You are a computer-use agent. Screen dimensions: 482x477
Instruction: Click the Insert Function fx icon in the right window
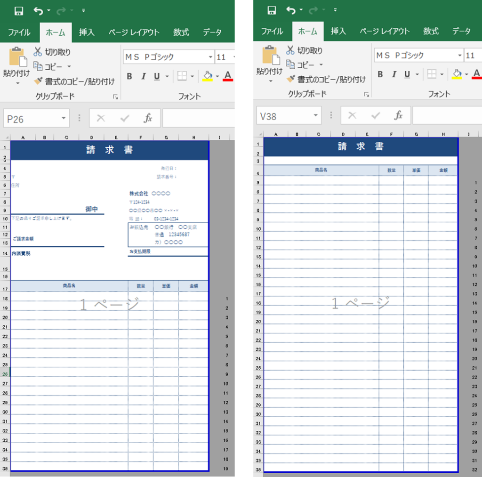399,115
